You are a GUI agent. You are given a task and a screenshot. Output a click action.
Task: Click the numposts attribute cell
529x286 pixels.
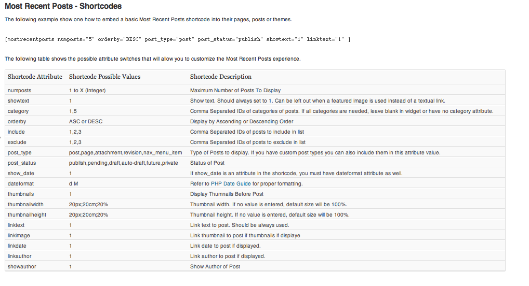(20, 91)
